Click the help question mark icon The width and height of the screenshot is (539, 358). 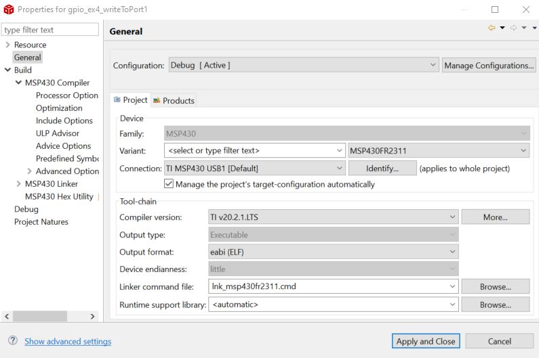tap(12, 341)
